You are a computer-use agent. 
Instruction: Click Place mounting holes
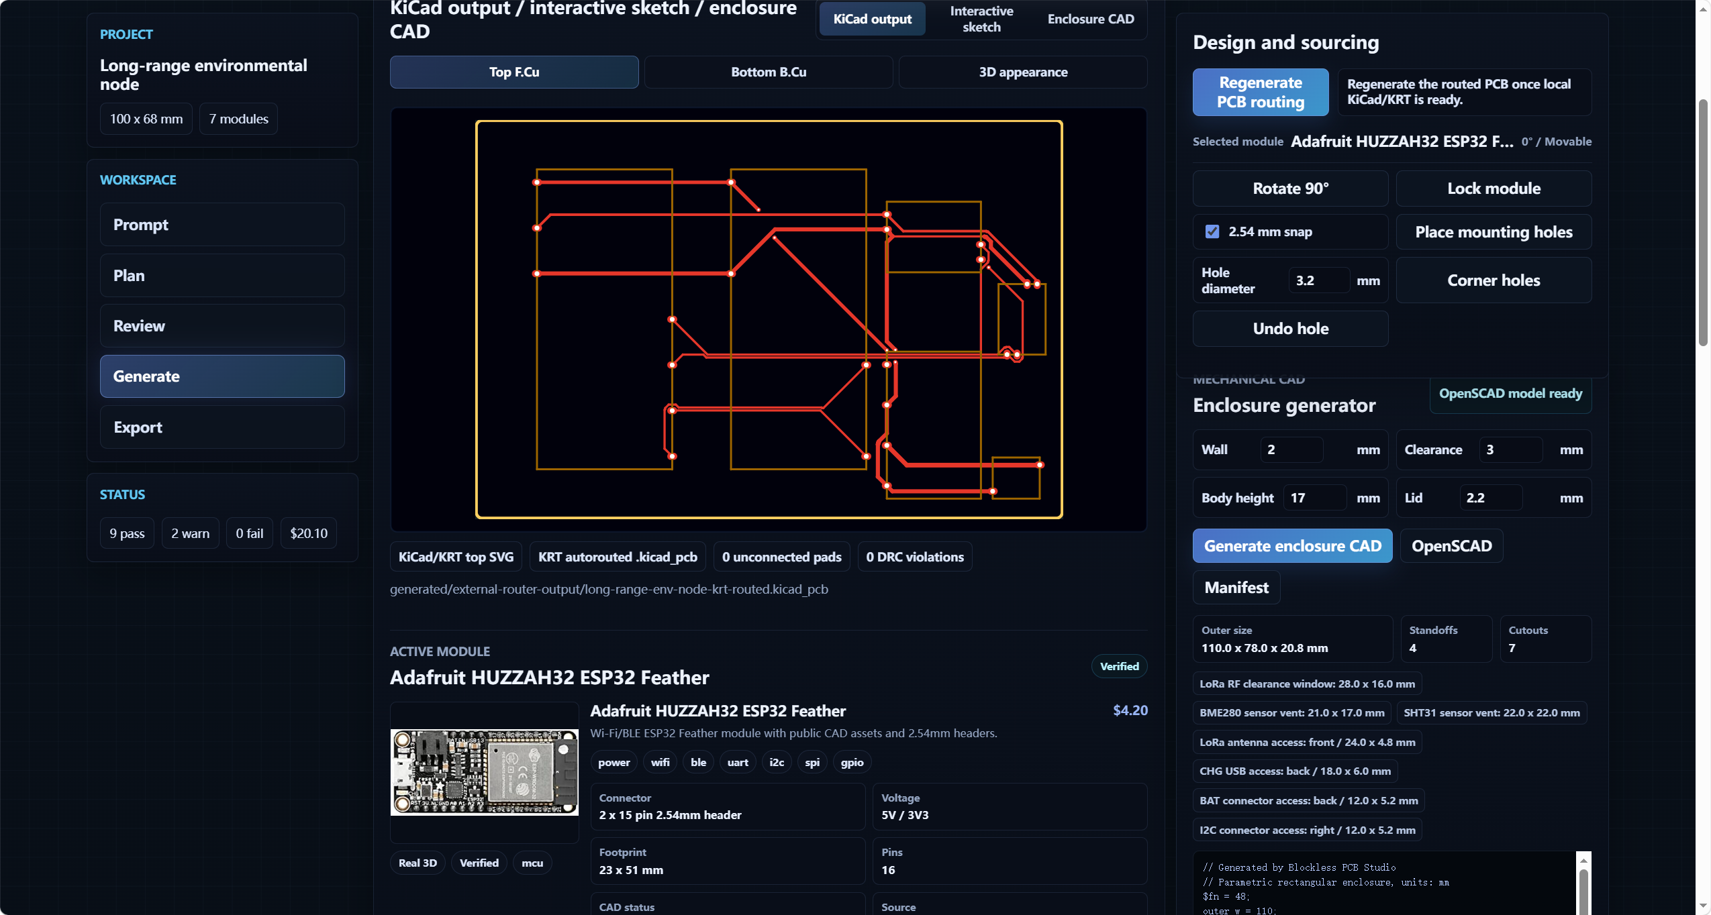click(1494, 232)
